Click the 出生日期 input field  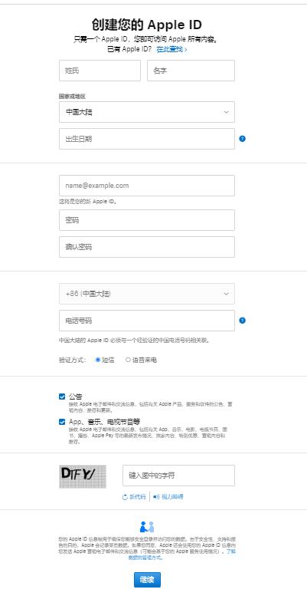pyautogui.click(x=147, y=139)
